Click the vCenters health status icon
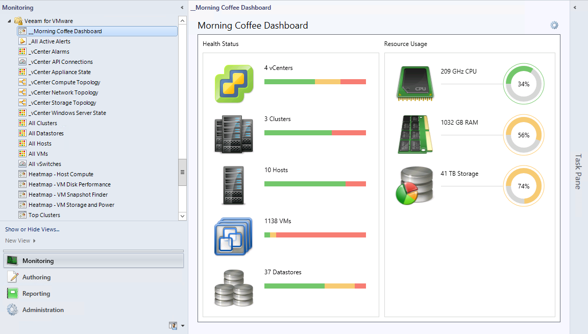This screenshot has height=334, width=588. click(234, 84)
